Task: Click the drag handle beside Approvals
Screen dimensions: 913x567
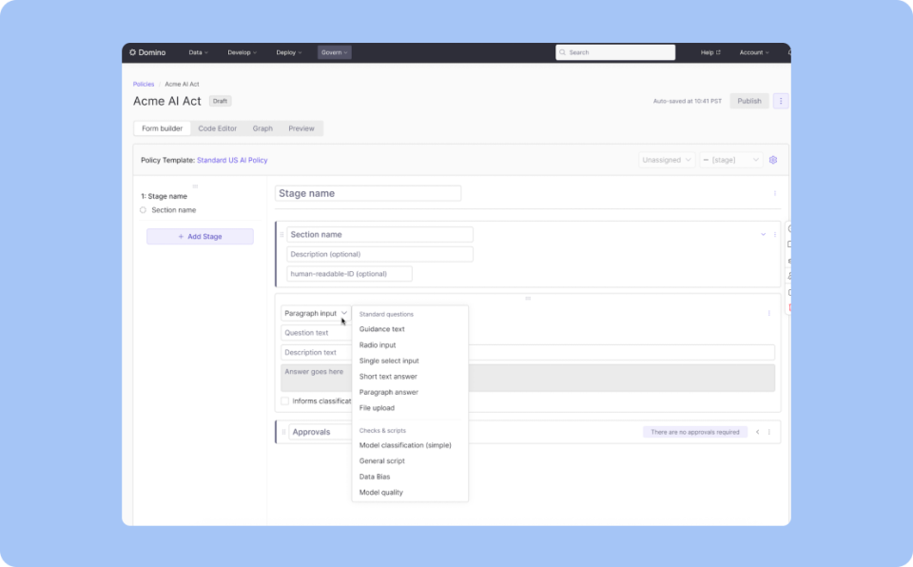Action: pyautogui.click(x=282, y=431)
